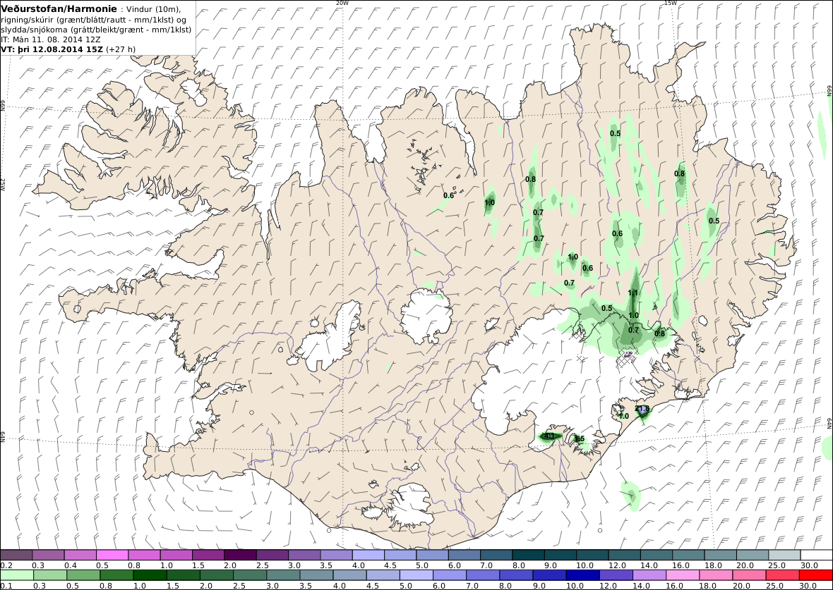Click the 21.8 precipitation value on southeast coast

click(x=642, y=409)
